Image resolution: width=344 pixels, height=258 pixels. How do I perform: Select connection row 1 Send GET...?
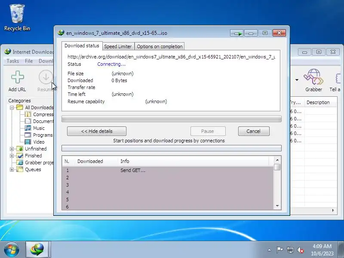(168, 170)
